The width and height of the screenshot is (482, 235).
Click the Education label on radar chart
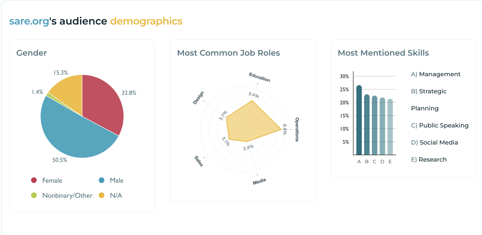click(259, 77)
